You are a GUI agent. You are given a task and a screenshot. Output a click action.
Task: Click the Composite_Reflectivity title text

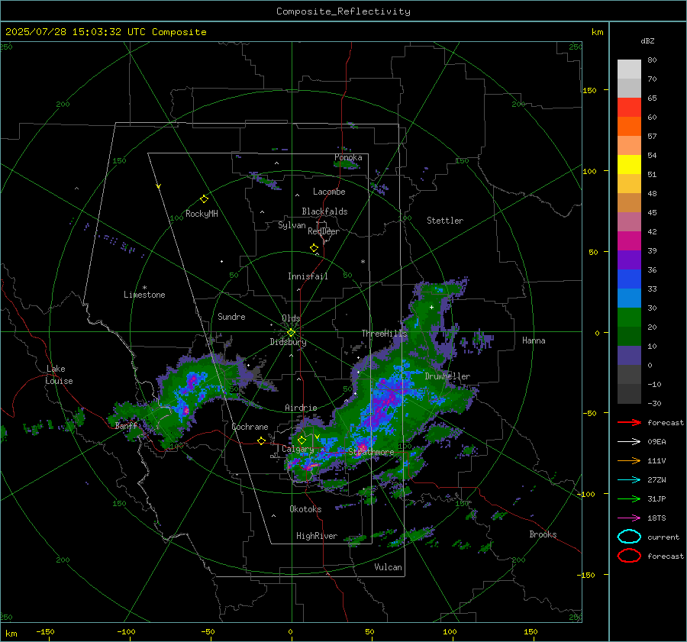tap(343, 11)
